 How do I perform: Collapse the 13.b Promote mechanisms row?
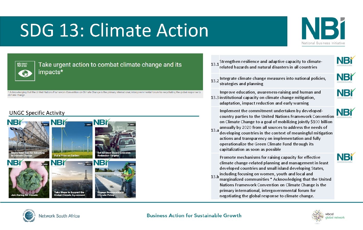272,176
